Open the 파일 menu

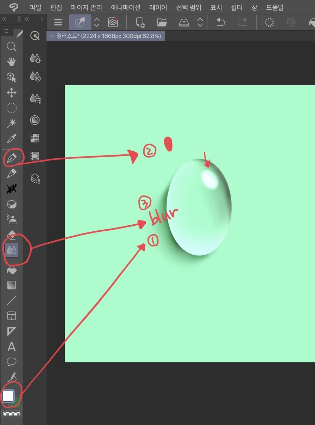(36, 7)
